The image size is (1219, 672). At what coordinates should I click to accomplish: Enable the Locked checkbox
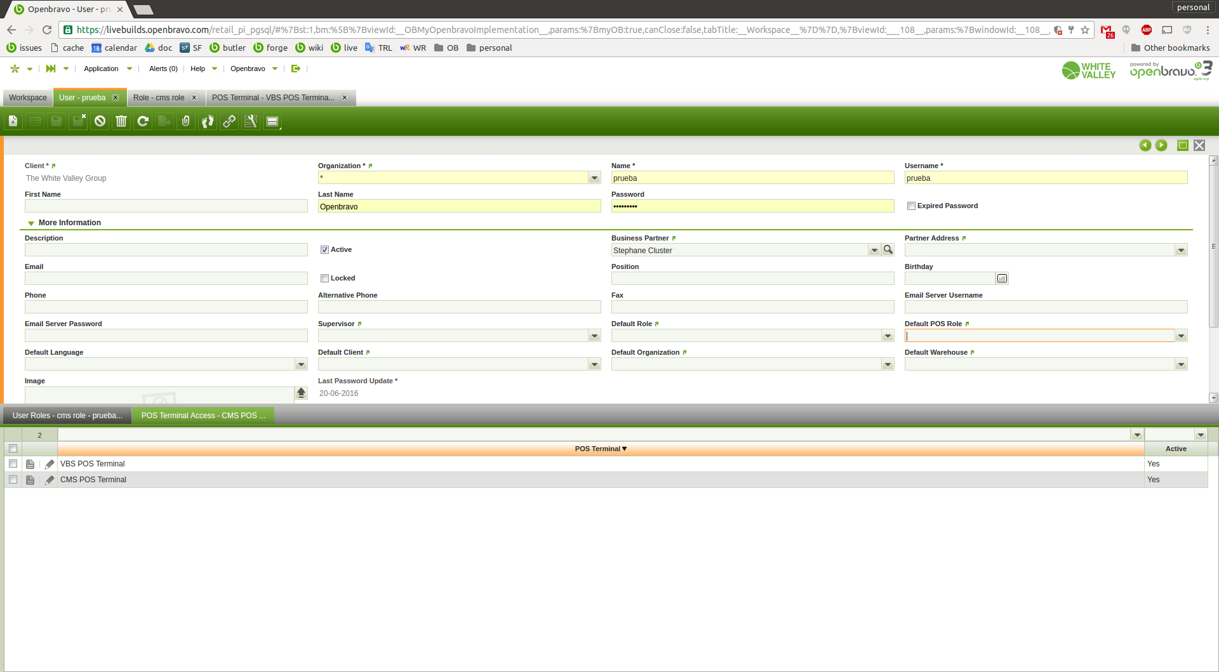pos(324,279)
